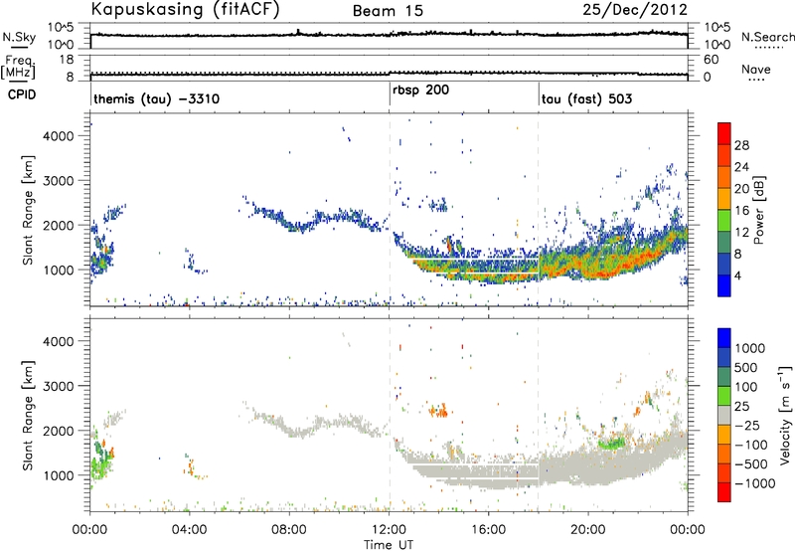
Task: Click the 20:00 time axis label
Action: [588, 530]
